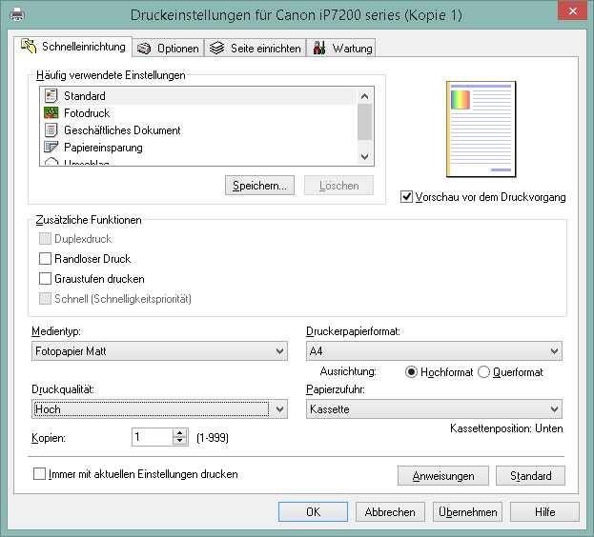The image size is (594, 537).
Task: Click the Abbrechen button
Action: pos(390,512)
